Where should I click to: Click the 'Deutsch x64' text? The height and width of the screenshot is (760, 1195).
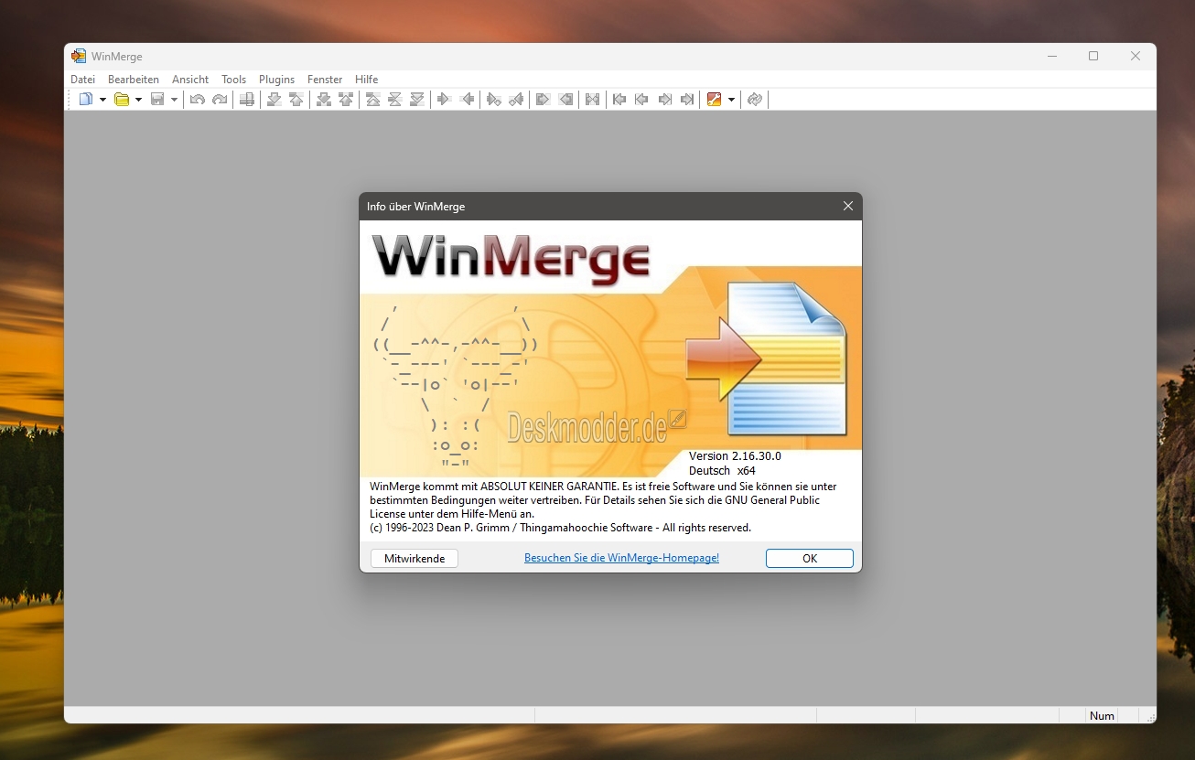click(722, 470)
